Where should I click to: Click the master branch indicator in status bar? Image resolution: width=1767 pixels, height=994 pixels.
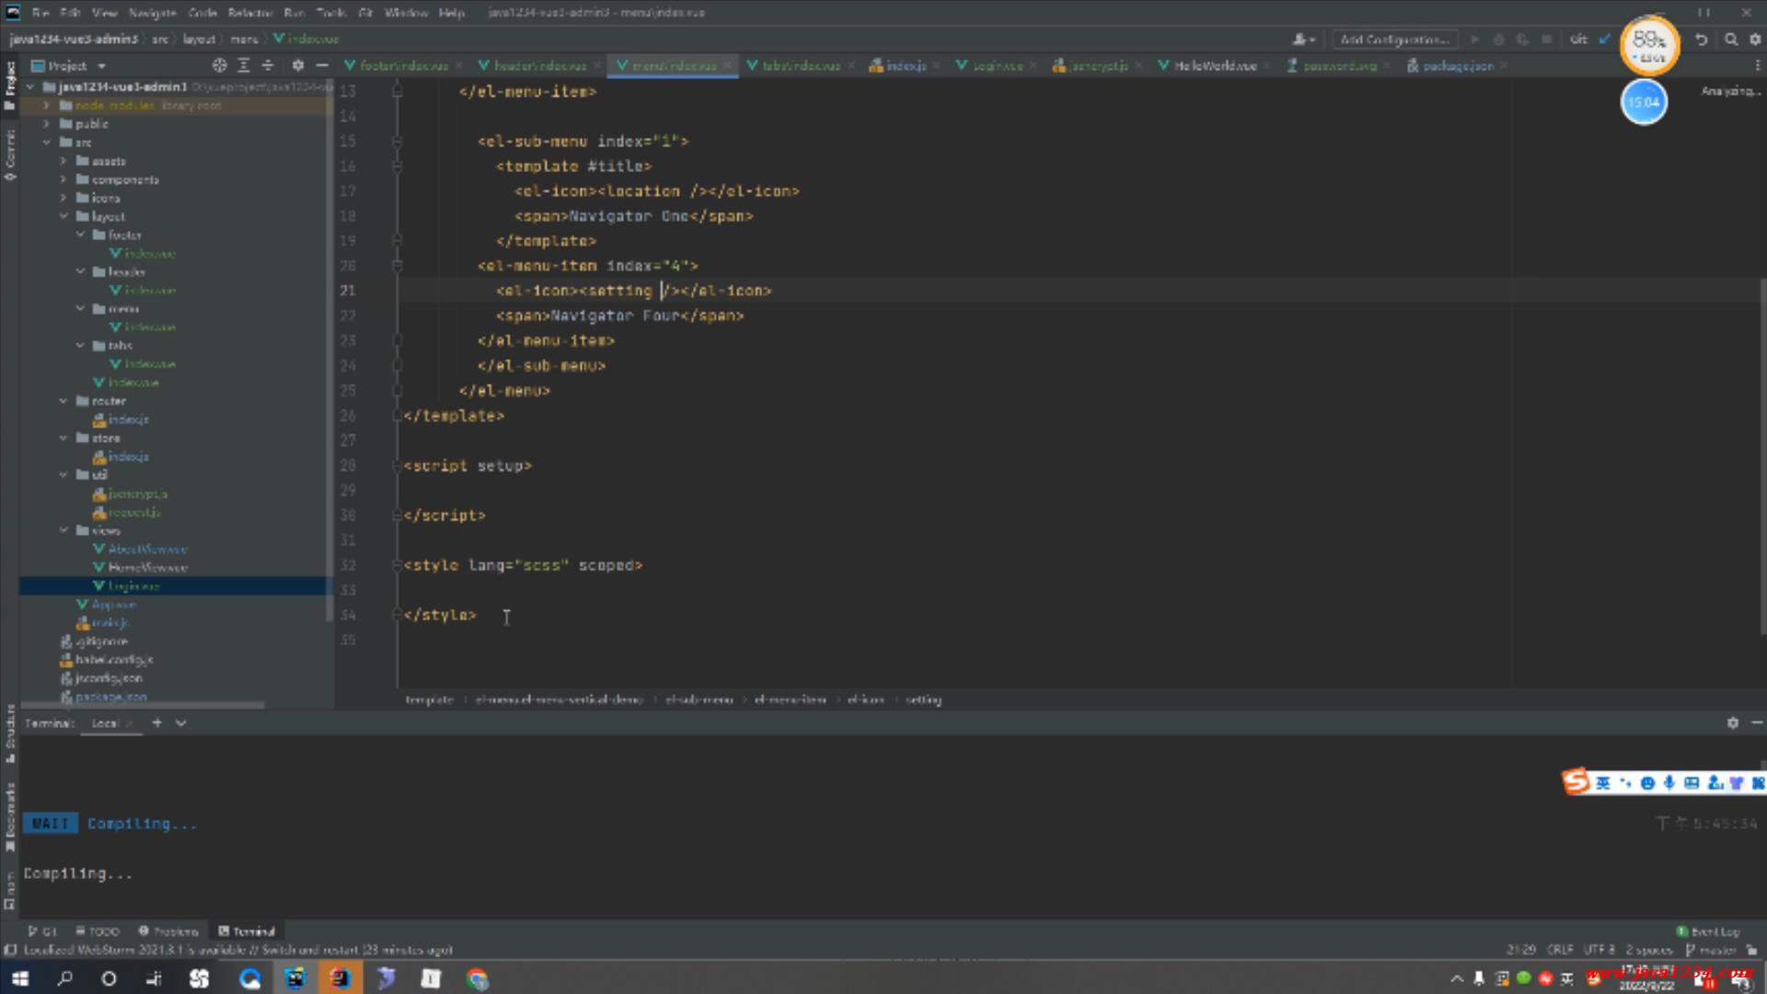pos(1711,950)
